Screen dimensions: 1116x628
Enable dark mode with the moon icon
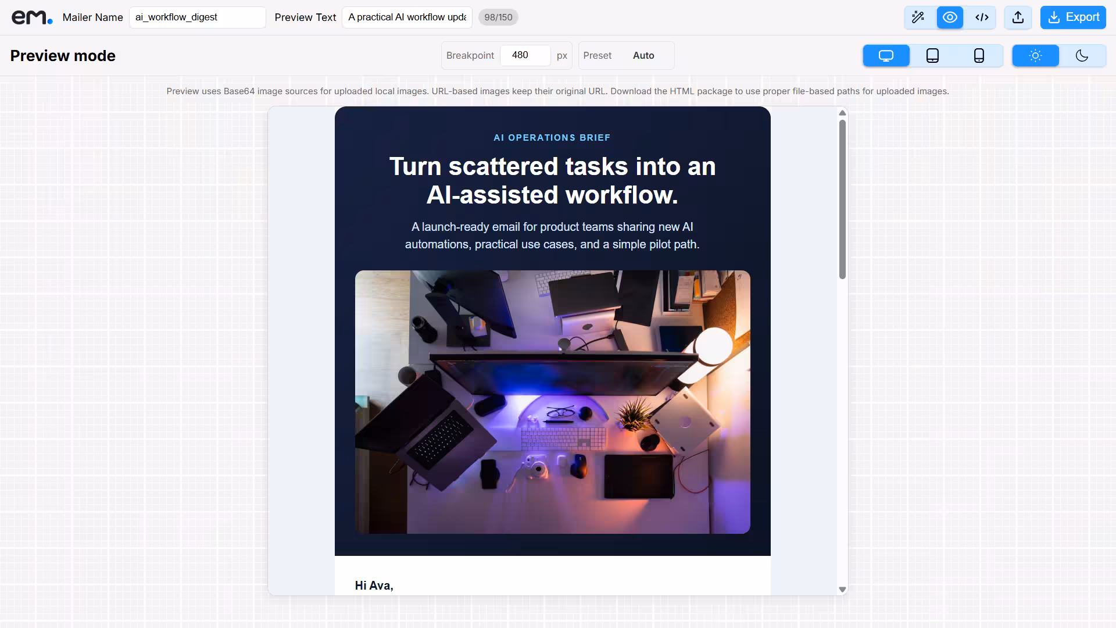(1082, 56)
